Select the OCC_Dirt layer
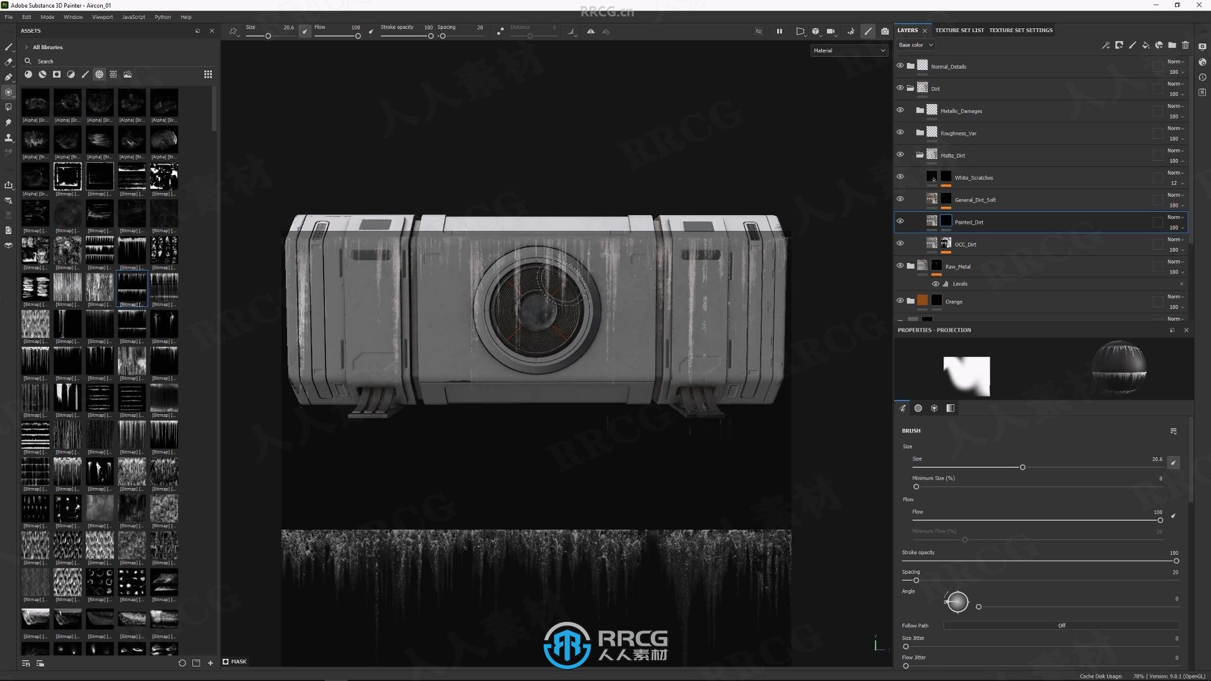Viewport: 1211px width, 681px height. point(1041,244)
